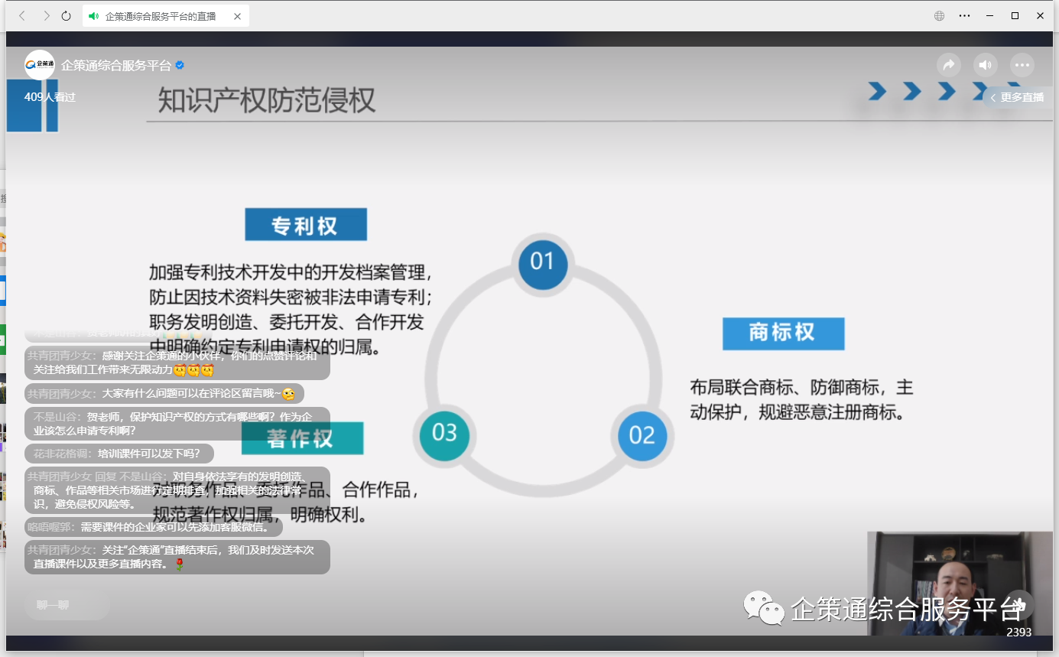Open 企策通综合服务平台 channel avatar
The height and width of the screenshot is (657, 1059).
[40, 65]
